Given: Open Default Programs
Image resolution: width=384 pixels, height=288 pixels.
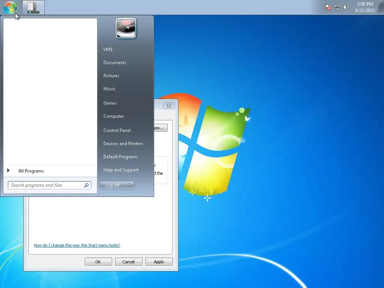Looking at the screenshot, I should click(x=120, y=157).
